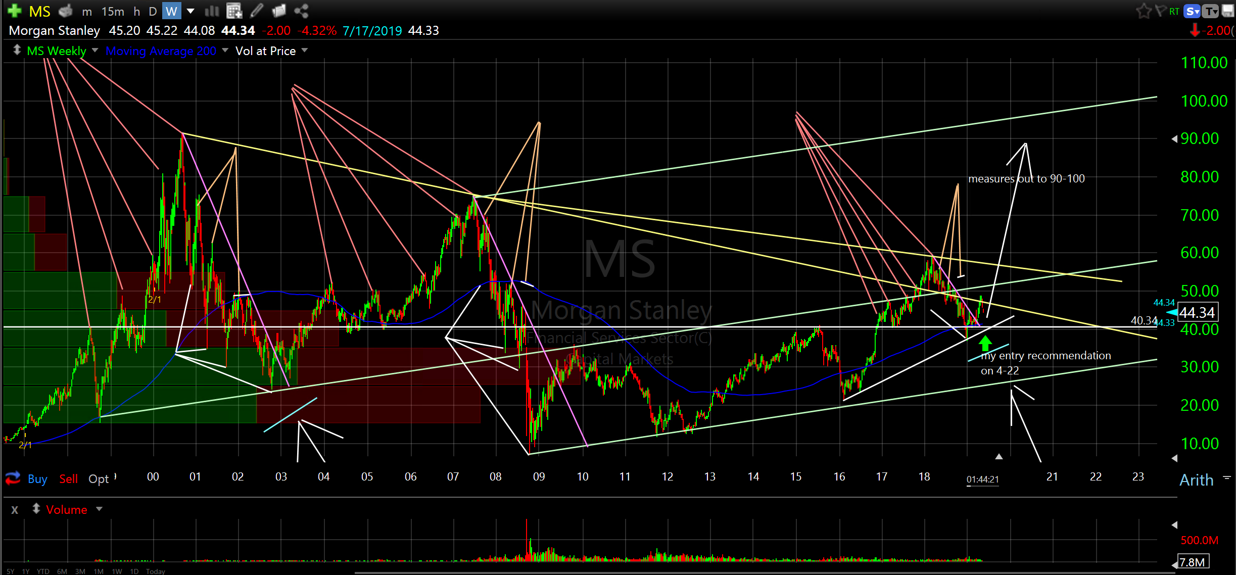
Task: Click the trade refresh arrows icon
Action: [x=13, y=477]
